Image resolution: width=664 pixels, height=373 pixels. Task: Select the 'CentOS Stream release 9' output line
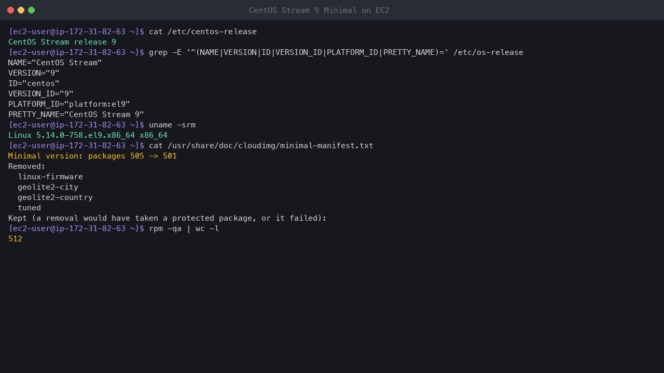62,42
